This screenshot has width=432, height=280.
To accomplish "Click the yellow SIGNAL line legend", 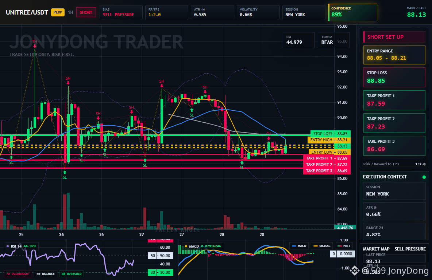I will click(x=322, y=246).
